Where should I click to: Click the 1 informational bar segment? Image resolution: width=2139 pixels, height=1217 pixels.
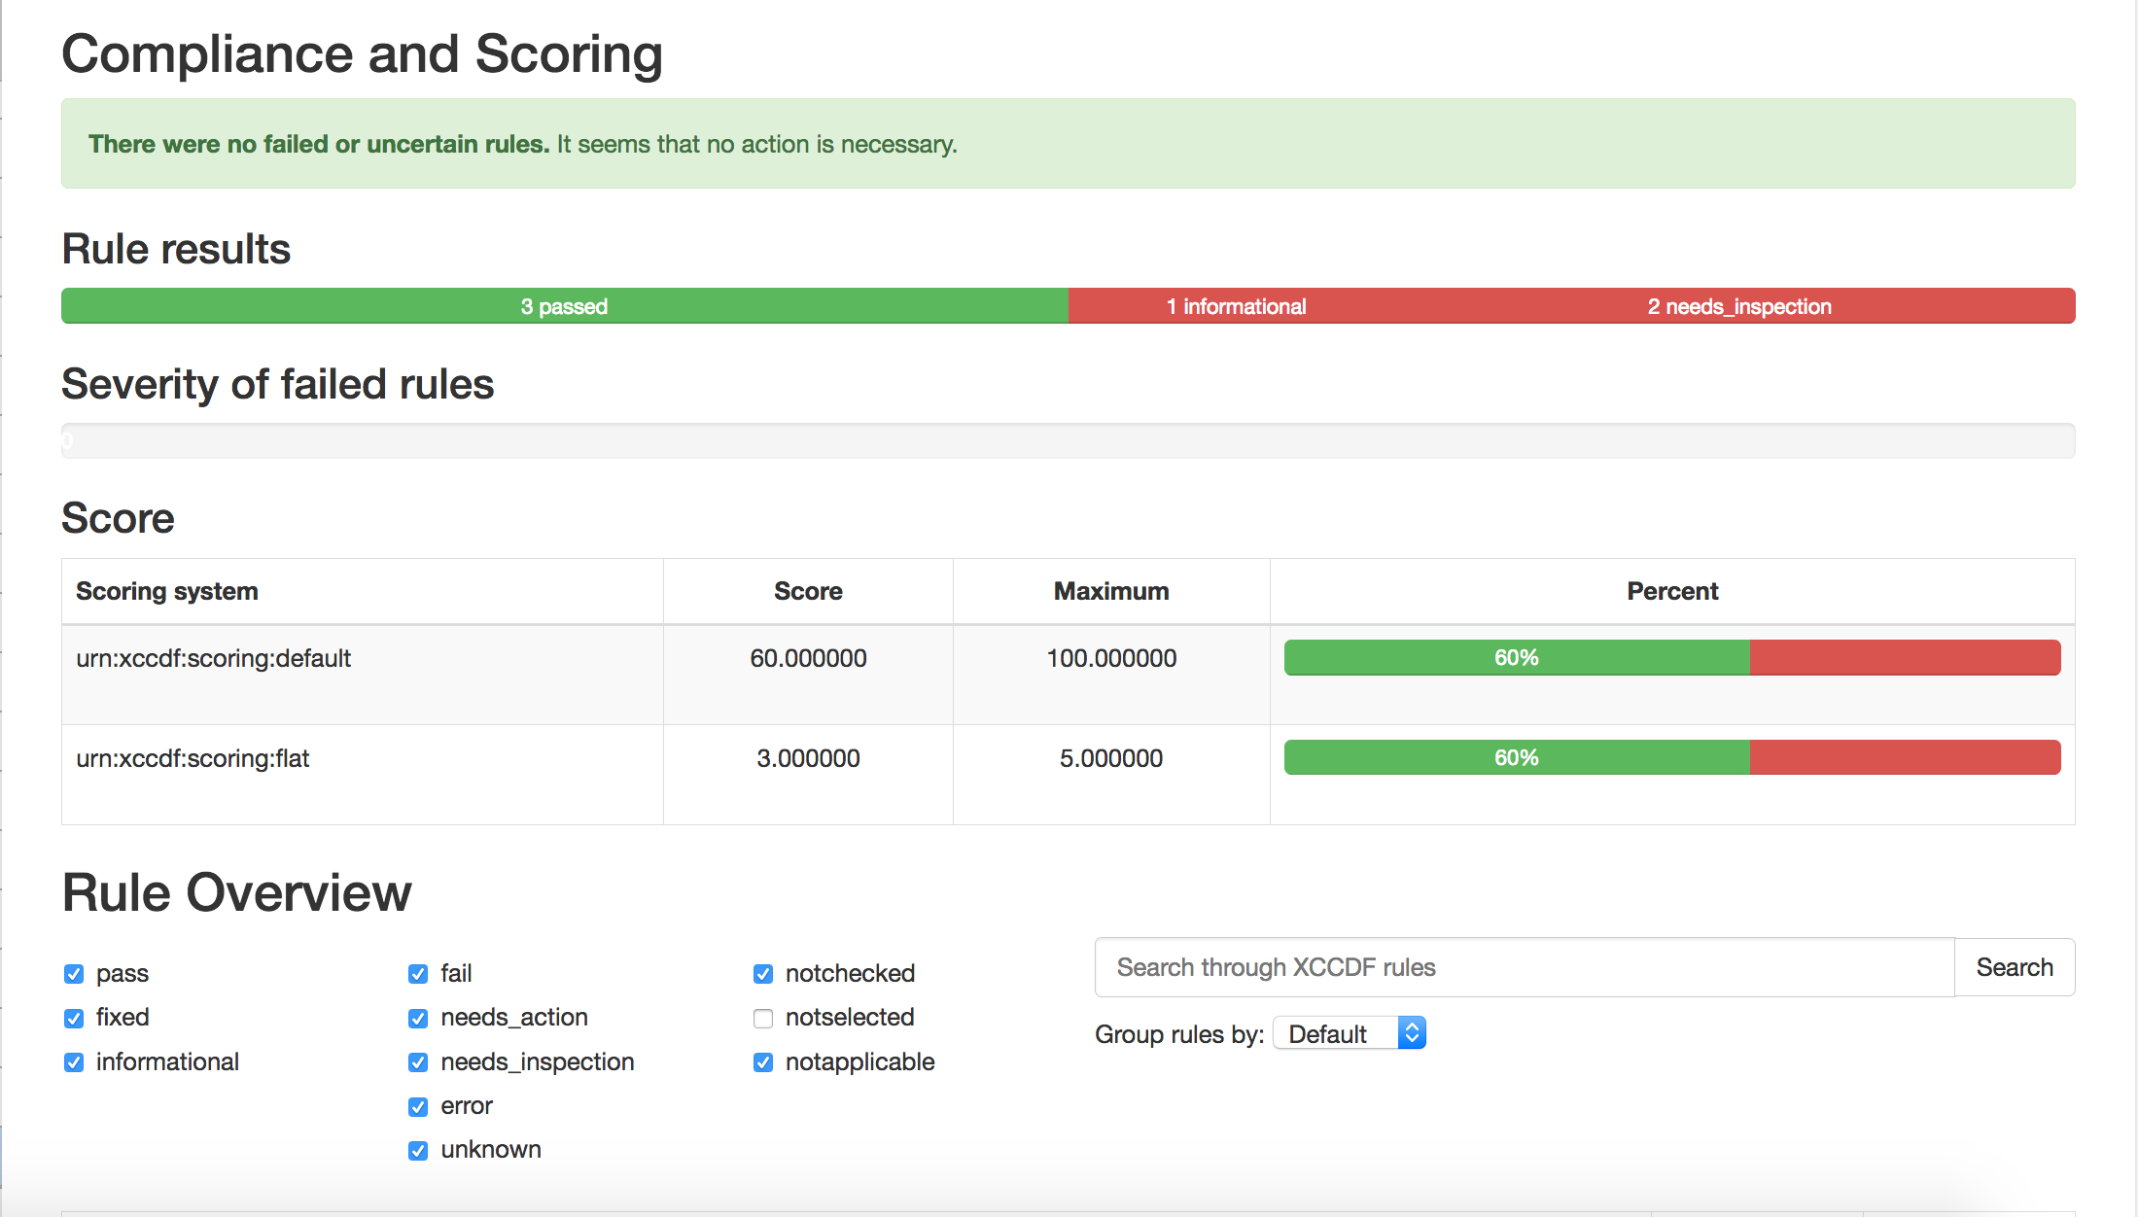coord(1236,306)
